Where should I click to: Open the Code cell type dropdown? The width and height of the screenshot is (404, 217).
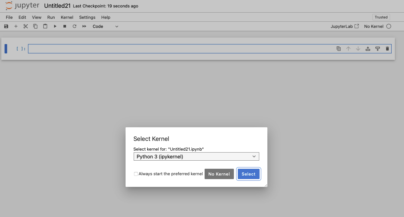105,26
